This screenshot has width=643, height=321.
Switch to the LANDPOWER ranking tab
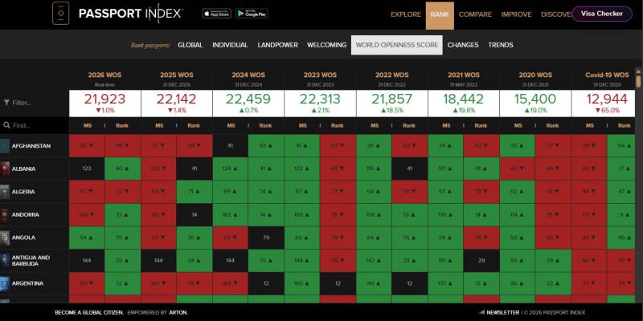click(277, 45)
